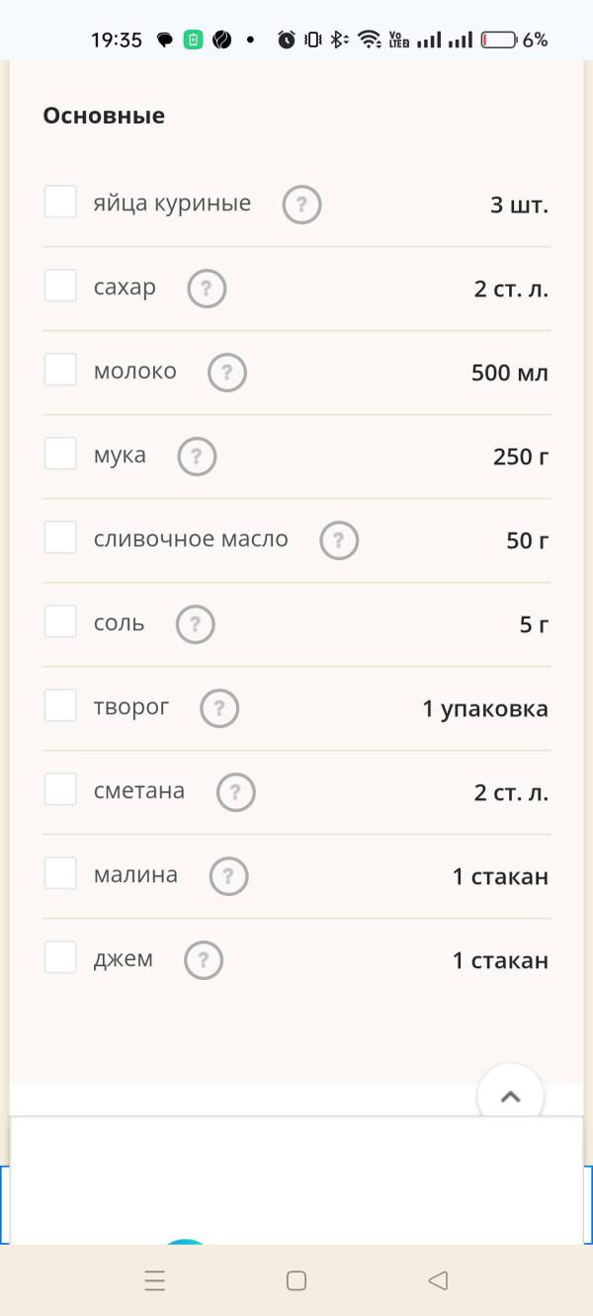This screenshot has height=1316, width=593.
Task: Tap scroll-to-top chevron button
Action: point(510,1096)
